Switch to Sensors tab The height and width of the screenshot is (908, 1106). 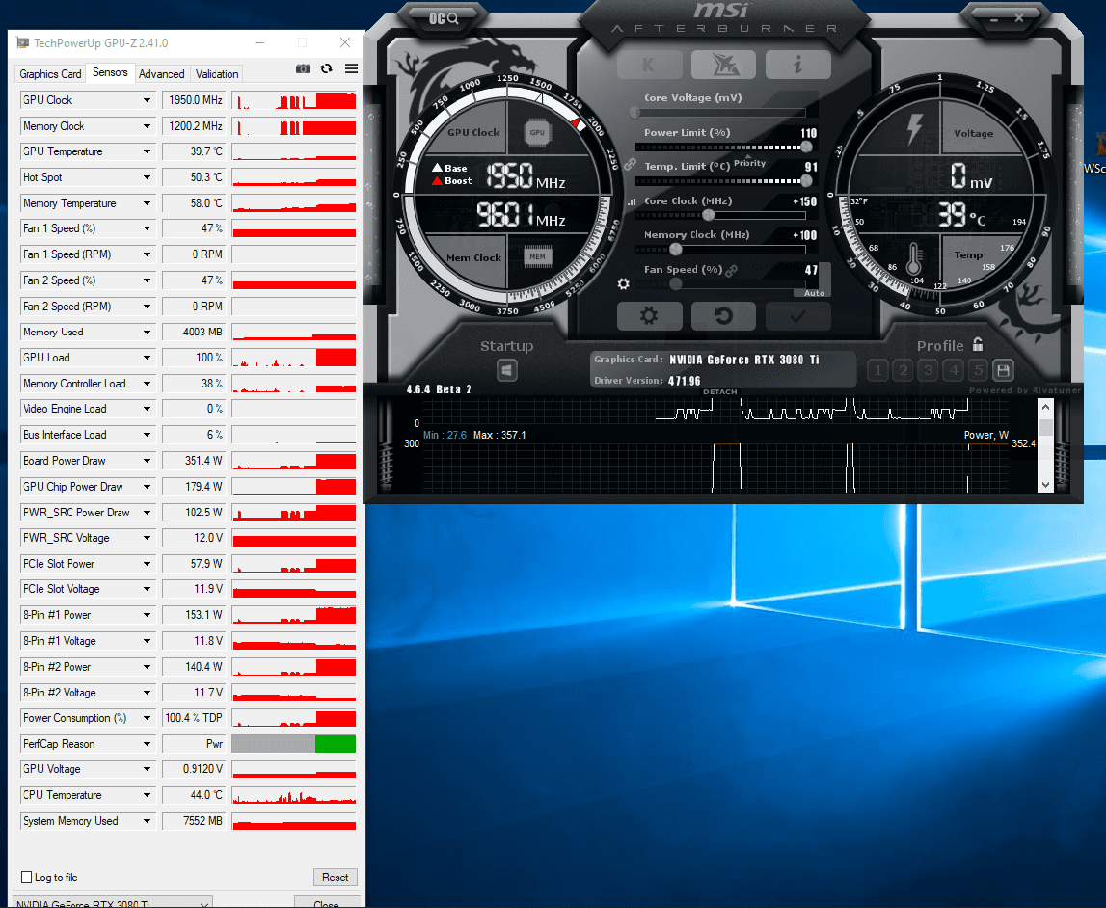110,72
